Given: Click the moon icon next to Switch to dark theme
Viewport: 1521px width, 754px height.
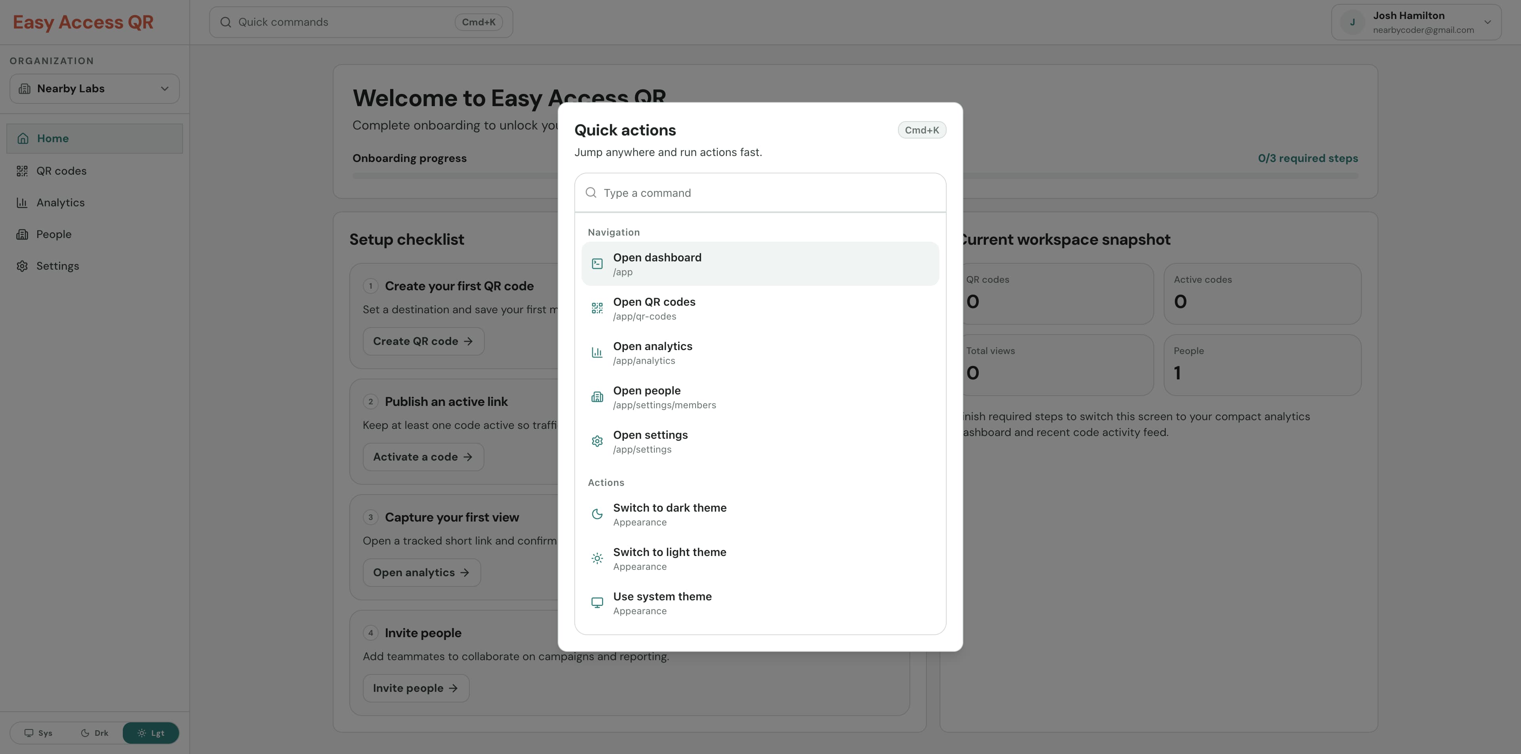Looking at the screenshot, I should (597, 514).
